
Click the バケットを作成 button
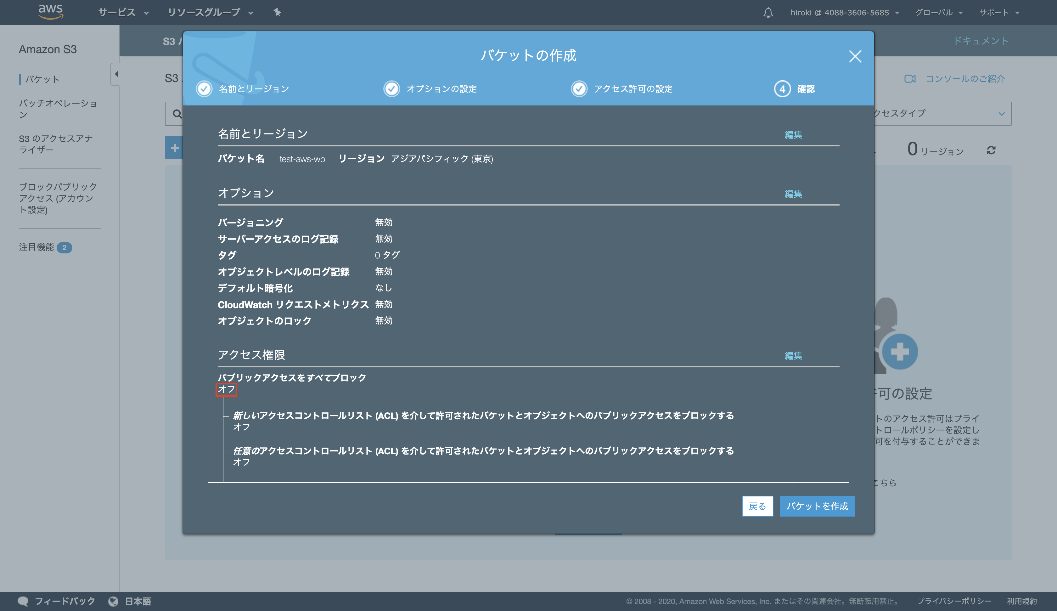[817, 506]
